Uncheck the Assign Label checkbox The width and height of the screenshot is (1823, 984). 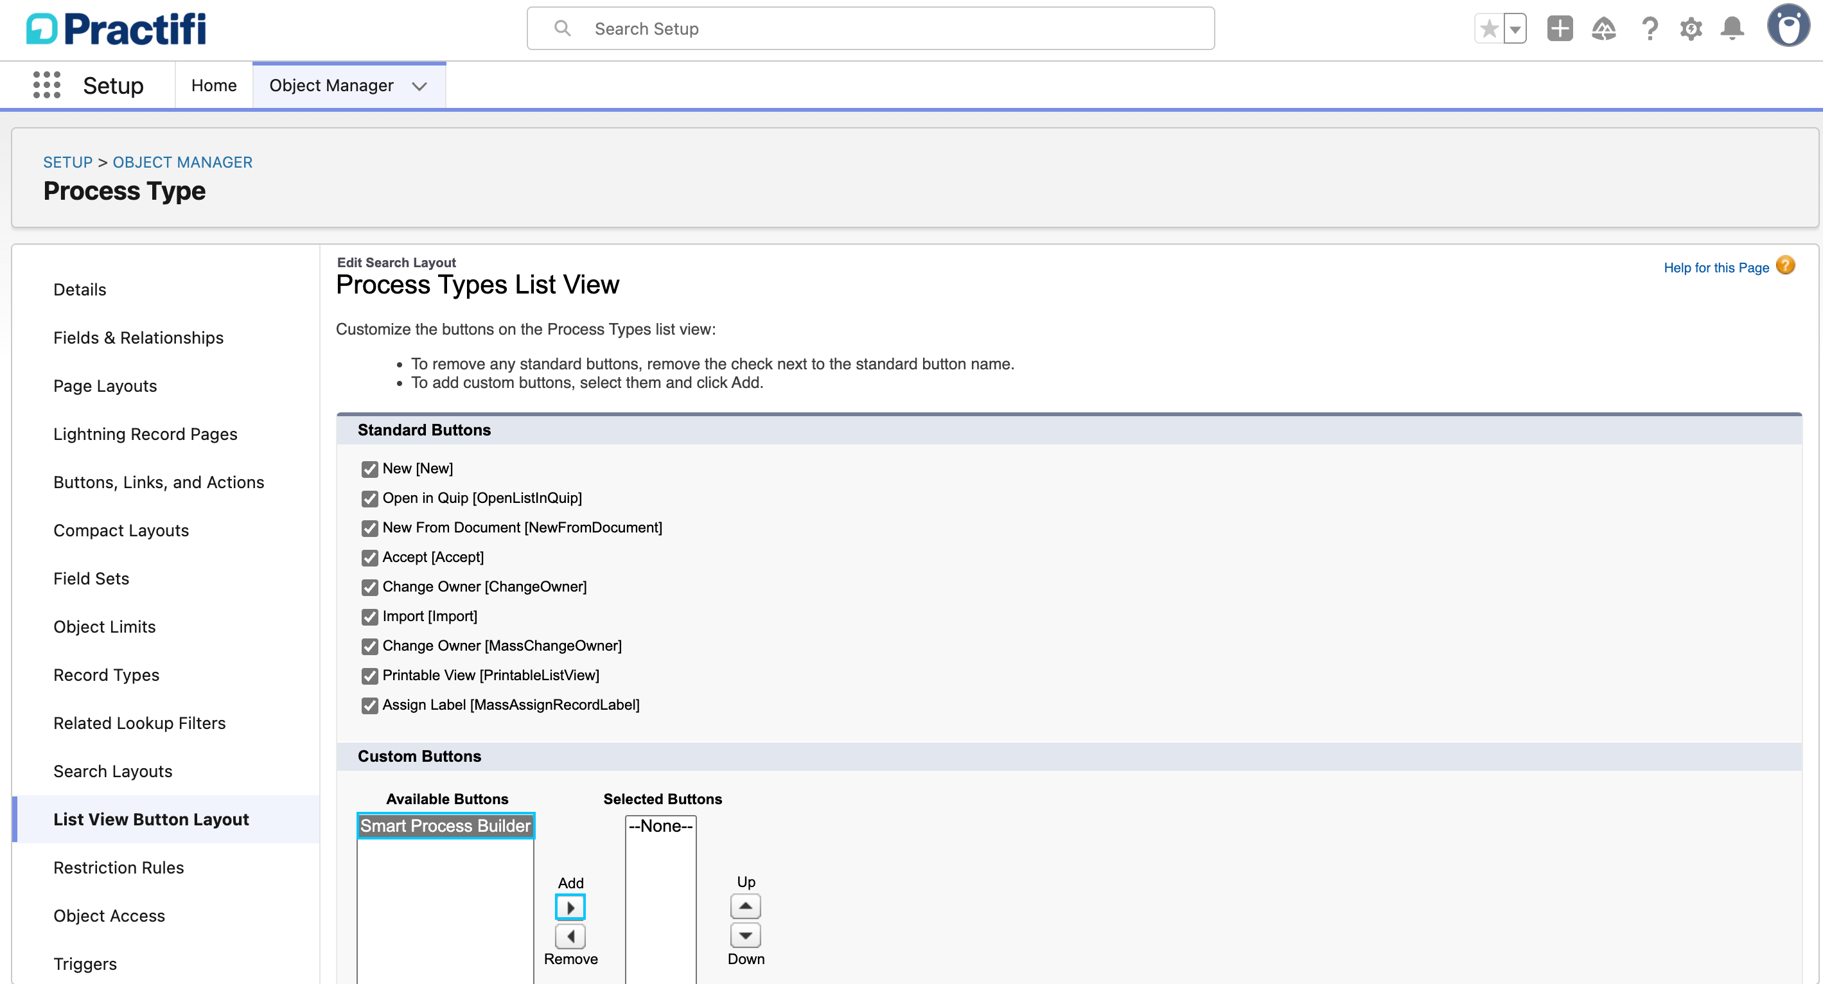[369, 706]
